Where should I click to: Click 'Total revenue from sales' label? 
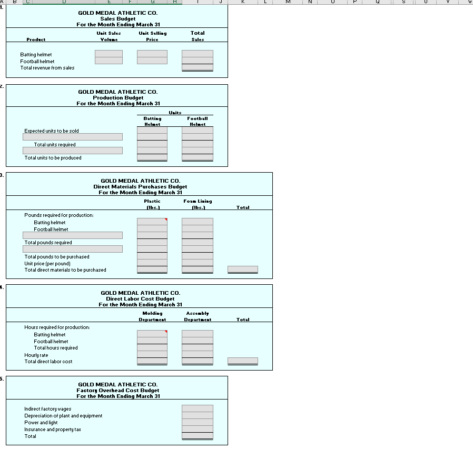tap(47, 68)
